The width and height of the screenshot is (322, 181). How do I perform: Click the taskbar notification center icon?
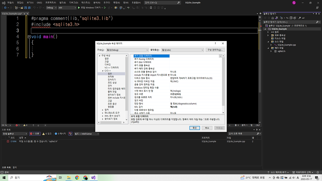[x=316, y=178]
